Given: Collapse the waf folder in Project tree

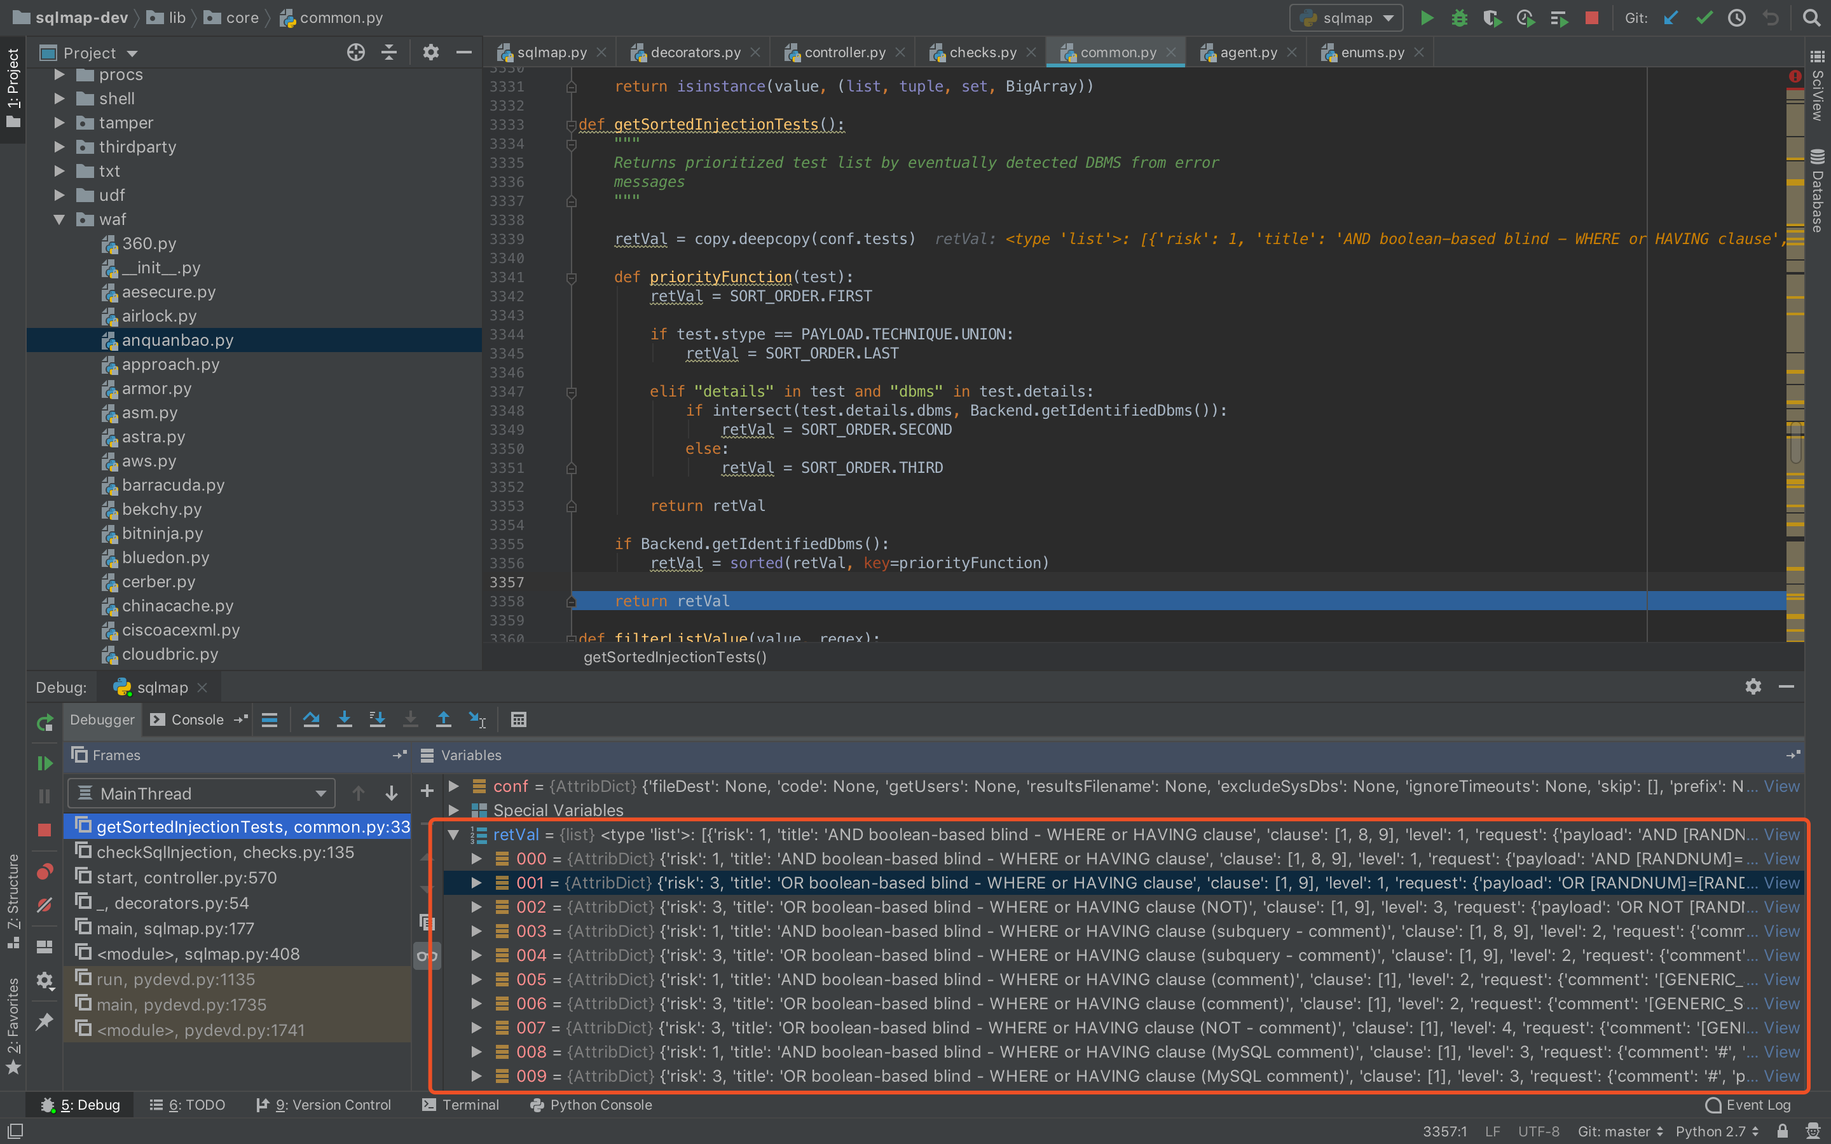Looking at the screenshot, I should pyautogui.click(x=60, y=219).
